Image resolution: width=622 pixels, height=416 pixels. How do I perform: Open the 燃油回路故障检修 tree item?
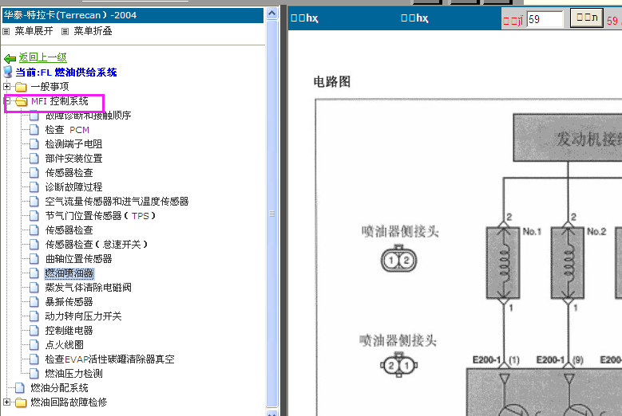(x=69, y=402)
